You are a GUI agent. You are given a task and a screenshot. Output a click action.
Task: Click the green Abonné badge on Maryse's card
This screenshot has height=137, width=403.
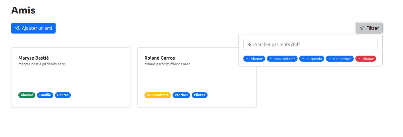[27, 95]
